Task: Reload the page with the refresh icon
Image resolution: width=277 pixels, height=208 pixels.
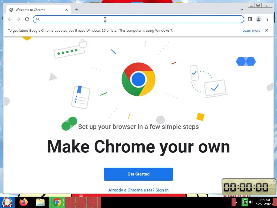Action: pos(27,19)
